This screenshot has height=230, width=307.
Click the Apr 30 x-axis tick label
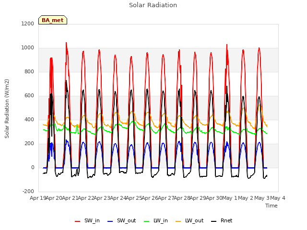coord(214,198)
